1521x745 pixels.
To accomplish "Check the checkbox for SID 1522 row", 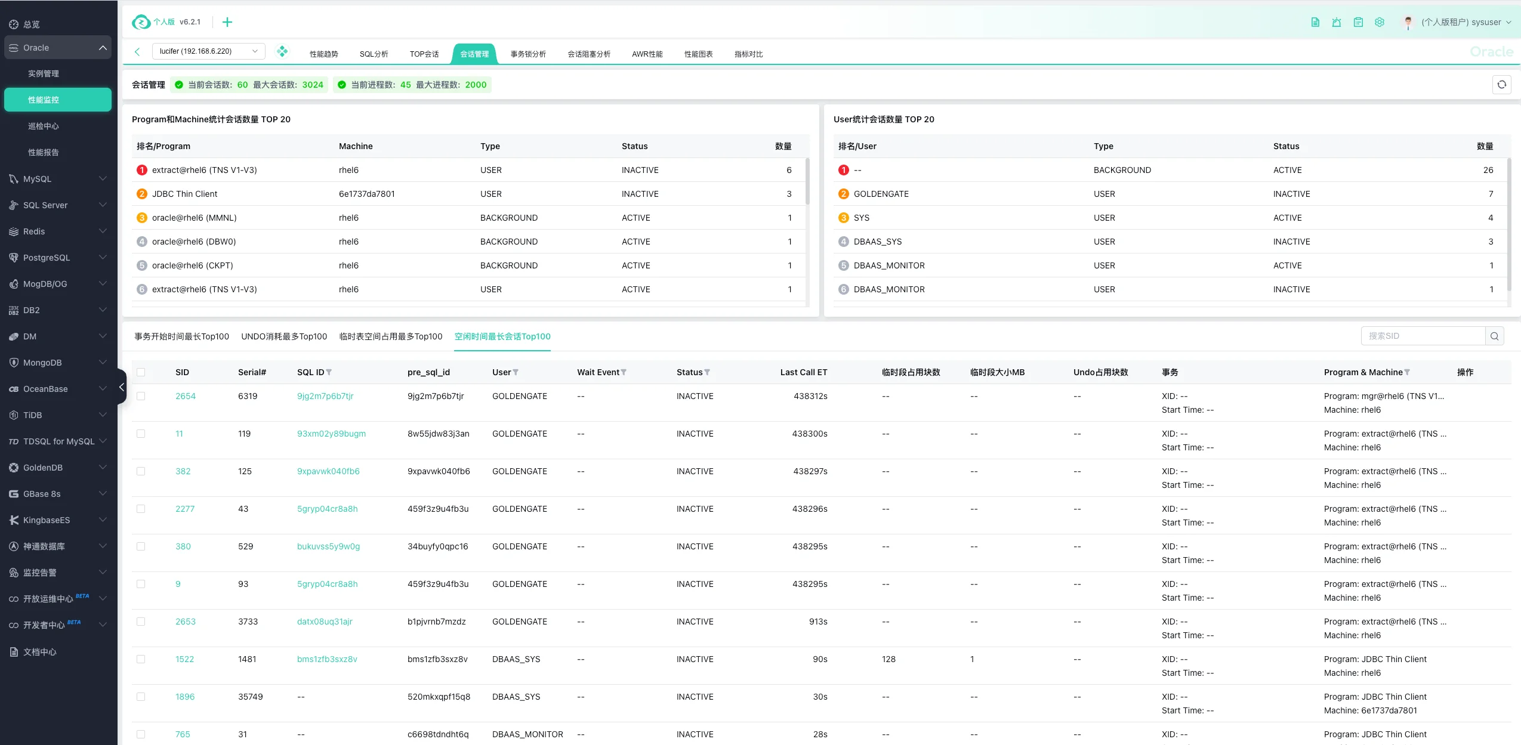I will click(x=141, y=659).
